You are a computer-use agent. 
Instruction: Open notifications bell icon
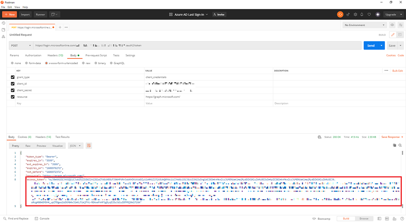(x=362, y=14)
